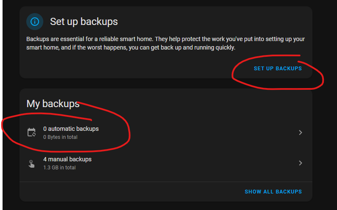Click the blue info icon
Image resolution: width=337 pixels, height=210 pixels.
click(35, 22)
